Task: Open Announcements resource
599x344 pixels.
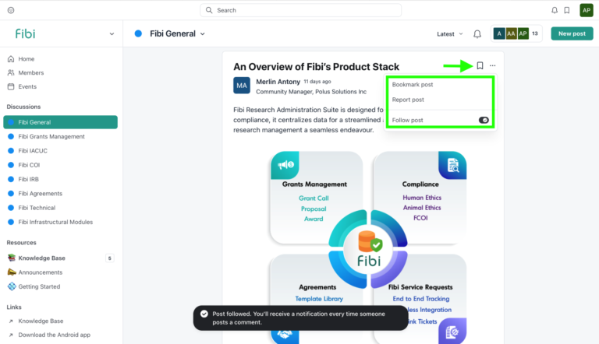Action: [40, 272]
